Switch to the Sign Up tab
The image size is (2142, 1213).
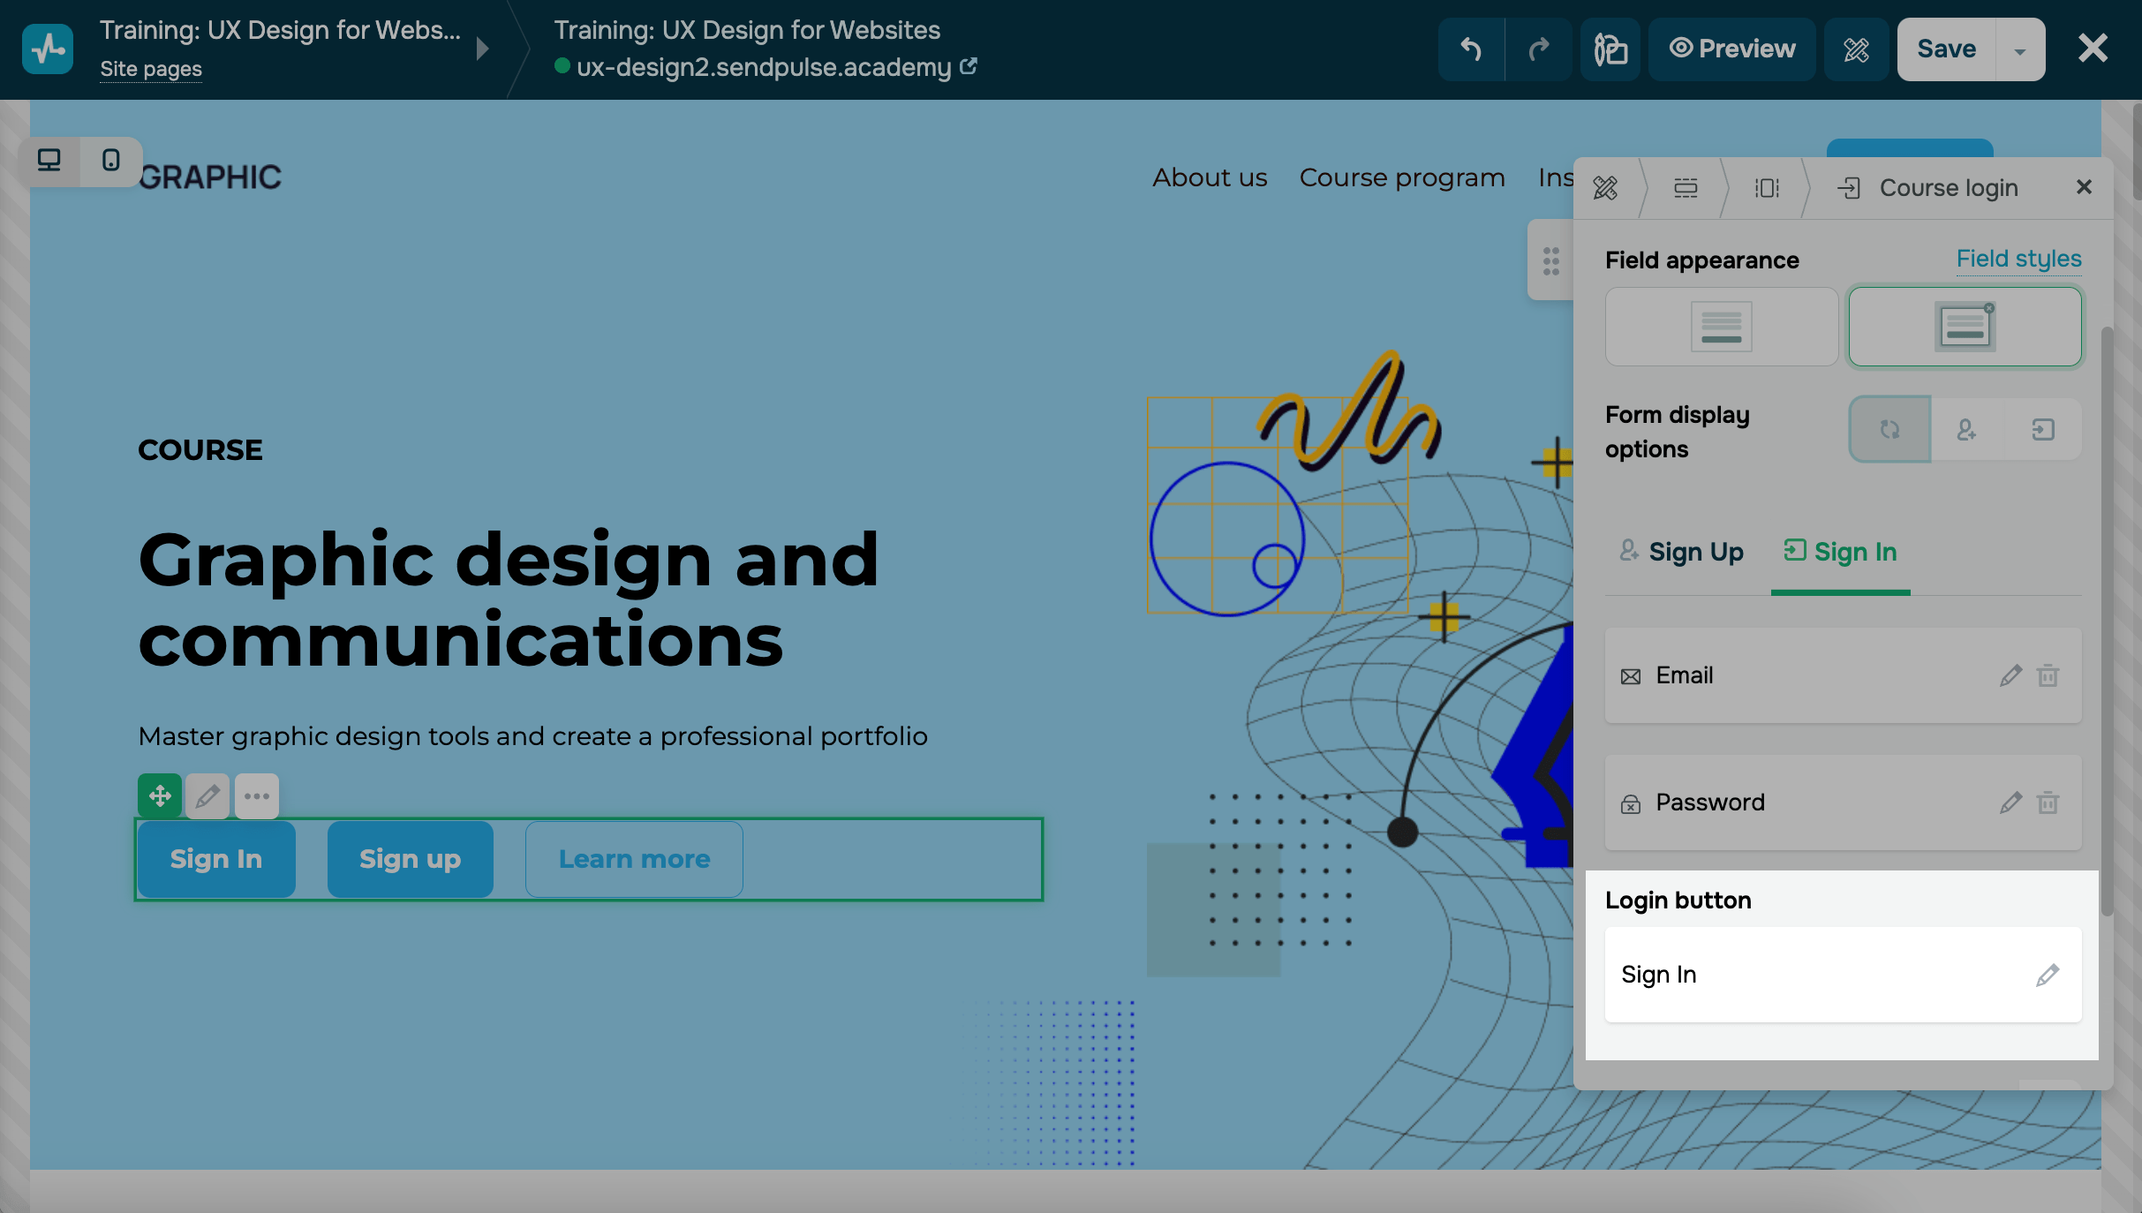coord(1682,553)
